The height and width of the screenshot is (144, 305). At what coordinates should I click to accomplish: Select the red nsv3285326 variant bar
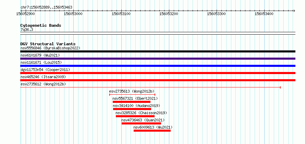point(135,116)
